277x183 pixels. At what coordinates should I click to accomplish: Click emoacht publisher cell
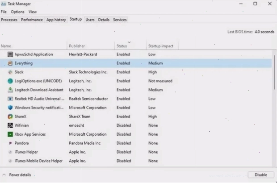coord(76,125)
